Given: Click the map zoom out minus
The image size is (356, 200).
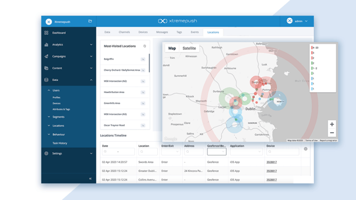Looking at the screenshot, I should pos(332,133).
